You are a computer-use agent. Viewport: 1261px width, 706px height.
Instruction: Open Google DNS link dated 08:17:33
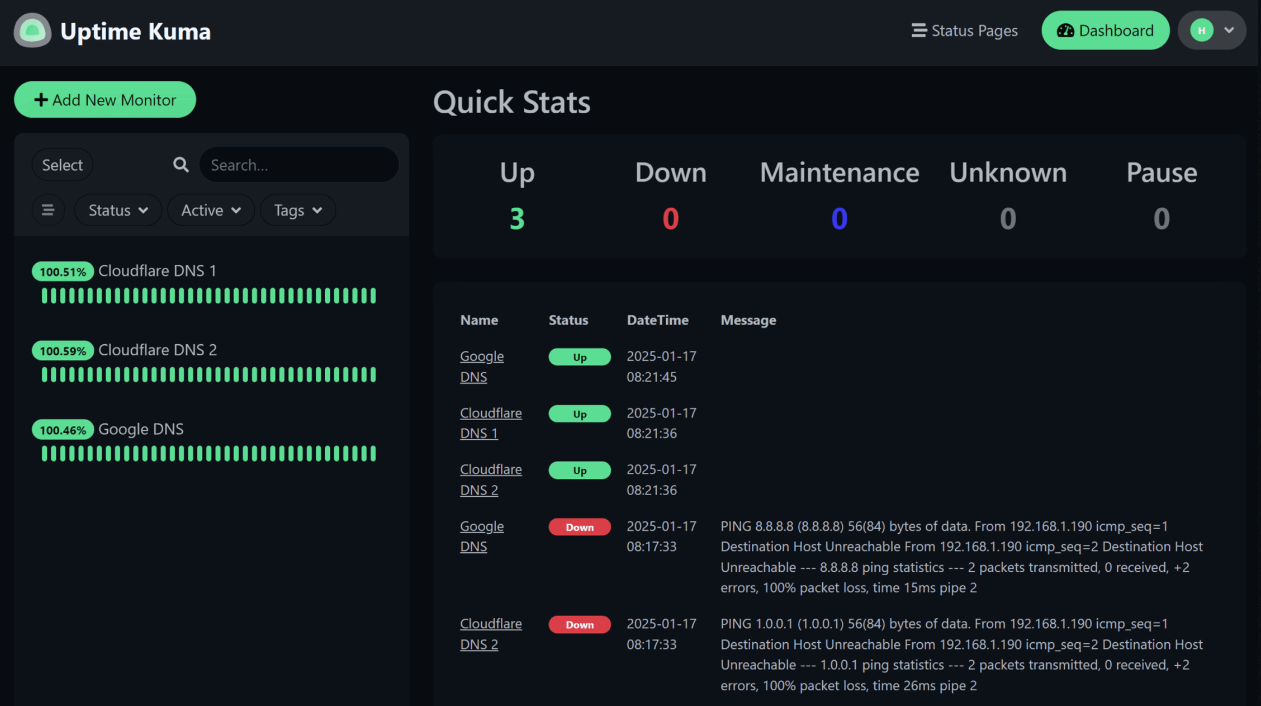click(482, 537)
